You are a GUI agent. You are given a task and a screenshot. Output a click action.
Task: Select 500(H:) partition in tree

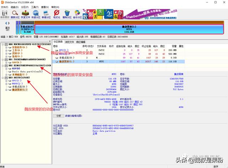tap(17, 62)
